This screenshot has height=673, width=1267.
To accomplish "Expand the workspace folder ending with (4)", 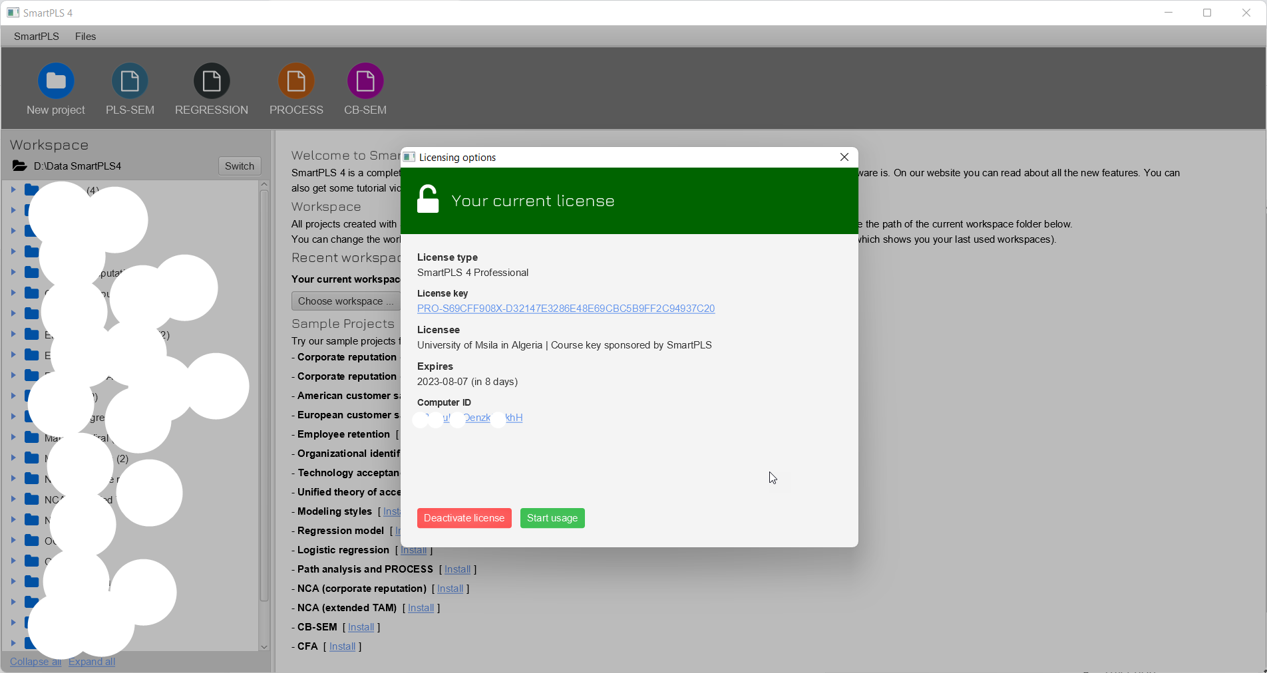I will [13, 190].
